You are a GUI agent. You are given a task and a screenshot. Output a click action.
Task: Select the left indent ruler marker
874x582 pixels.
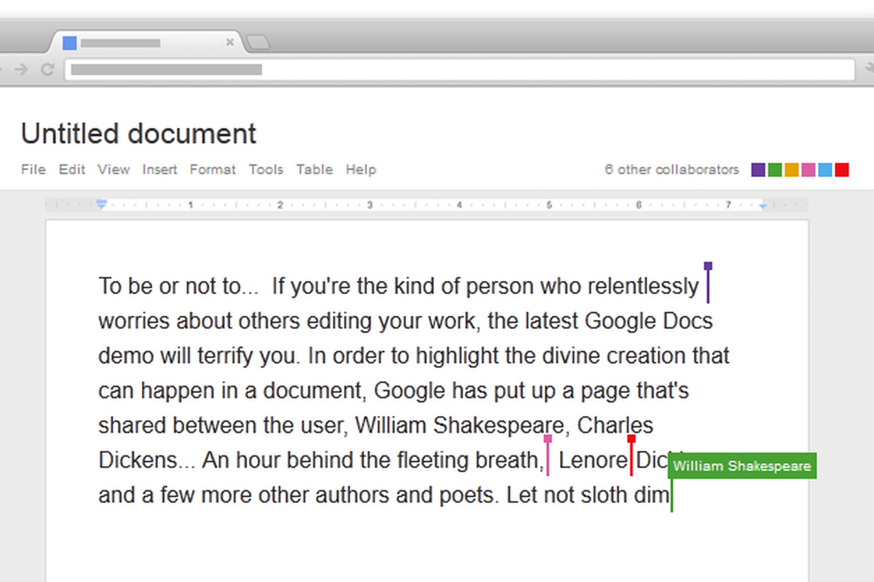[102, 205]
